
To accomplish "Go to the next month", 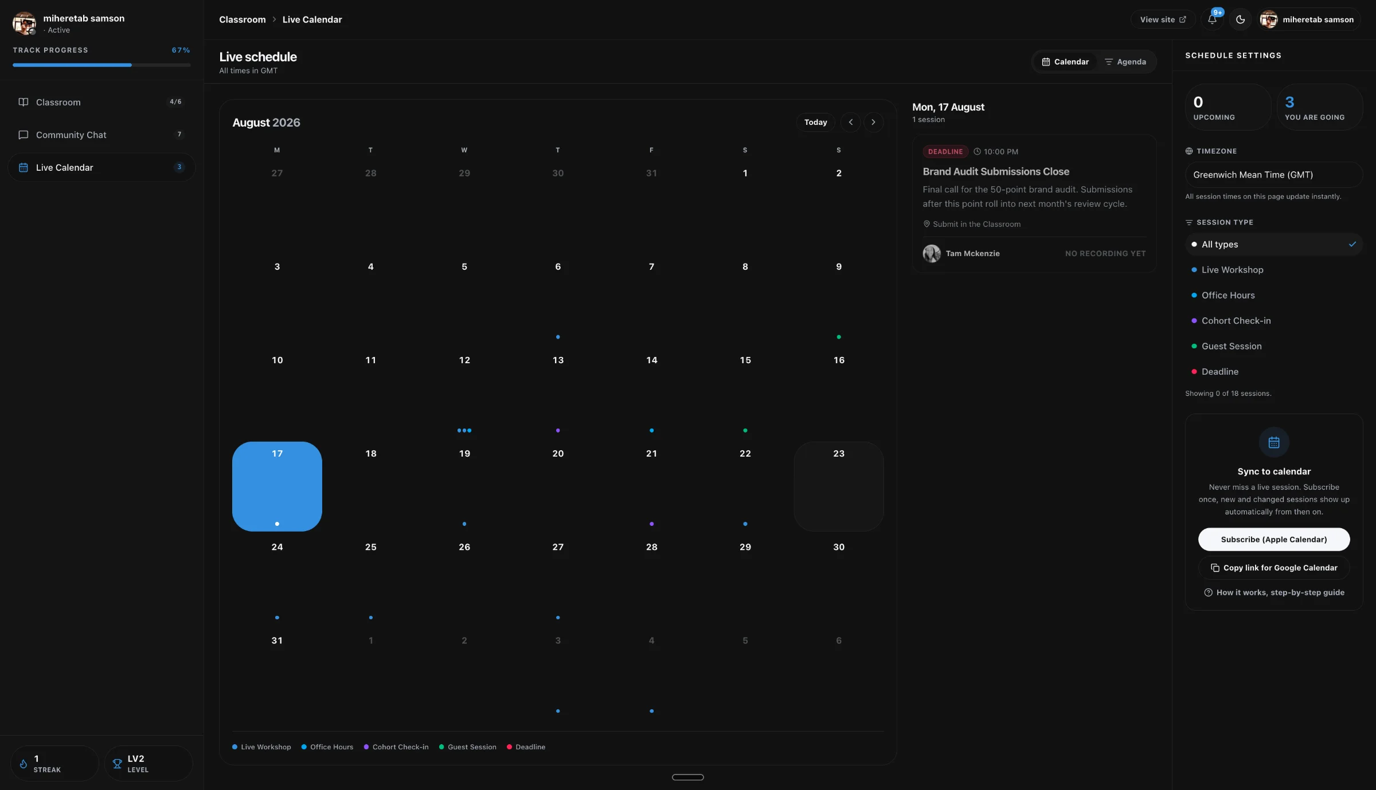I will pyautogui.click(x=873, y=122).
